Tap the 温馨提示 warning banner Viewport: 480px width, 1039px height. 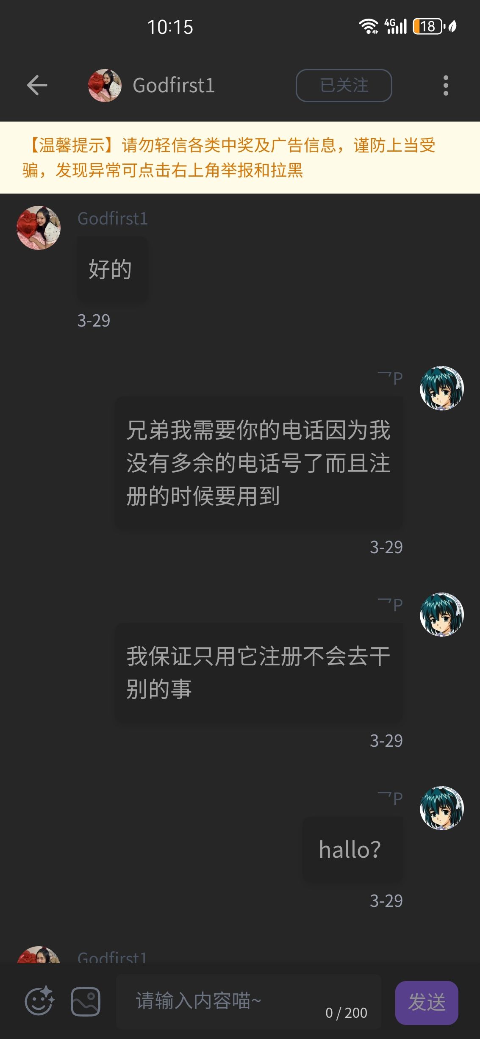[x=240, y=158]
